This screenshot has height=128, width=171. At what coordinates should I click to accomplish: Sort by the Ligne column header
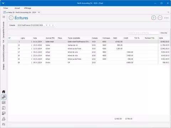(x=26, y=38)
